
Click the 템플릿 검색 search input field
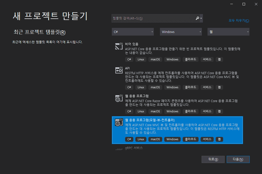coord(154,18)
